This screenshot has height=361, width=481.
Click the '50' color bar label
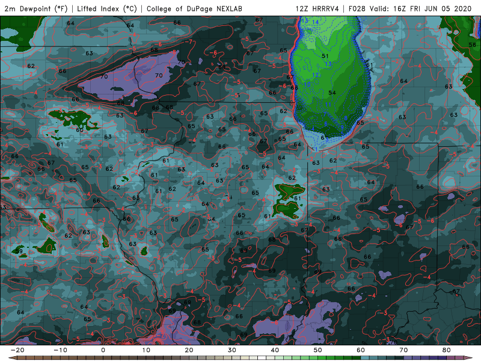318,350
